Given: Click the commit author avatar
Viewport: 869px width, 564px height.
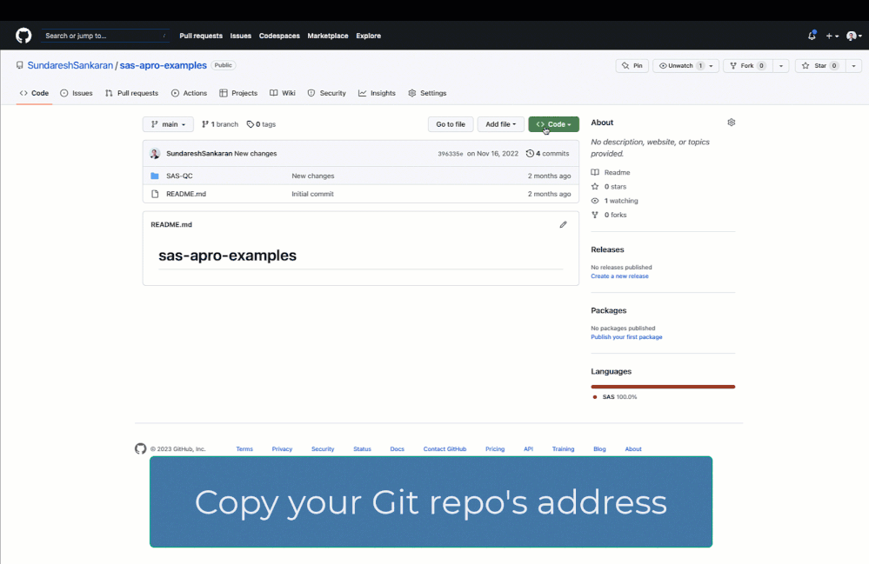Looking at the screenshot, I should pos(155,153).
